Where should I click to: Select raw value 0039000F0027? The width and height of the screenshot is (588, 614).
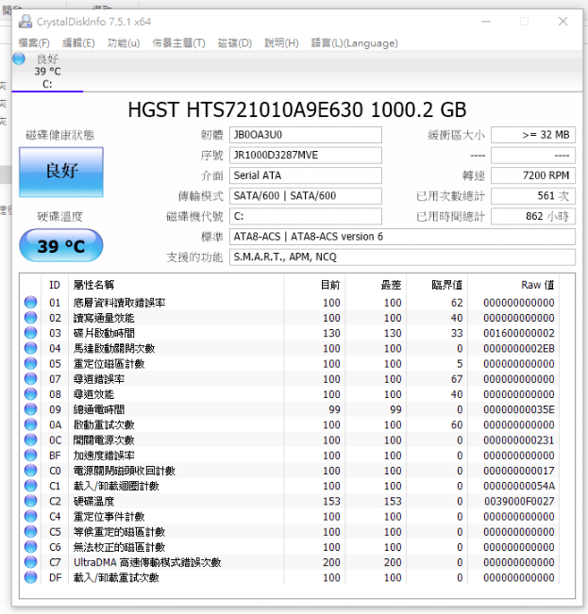click(519, 501)
